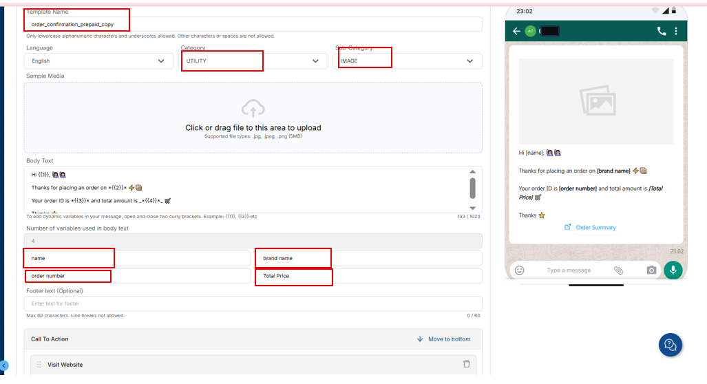Image resolution: width=707 pixels, height=384 pixels.
Task: Click the emoji smiley icon in preview
Action: coord(520,270)
